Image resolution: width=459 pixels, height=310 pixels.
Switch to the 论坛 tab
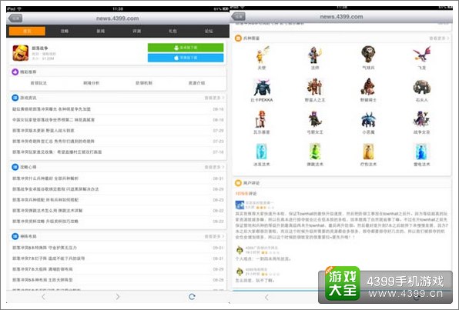(x=209, y=31)
